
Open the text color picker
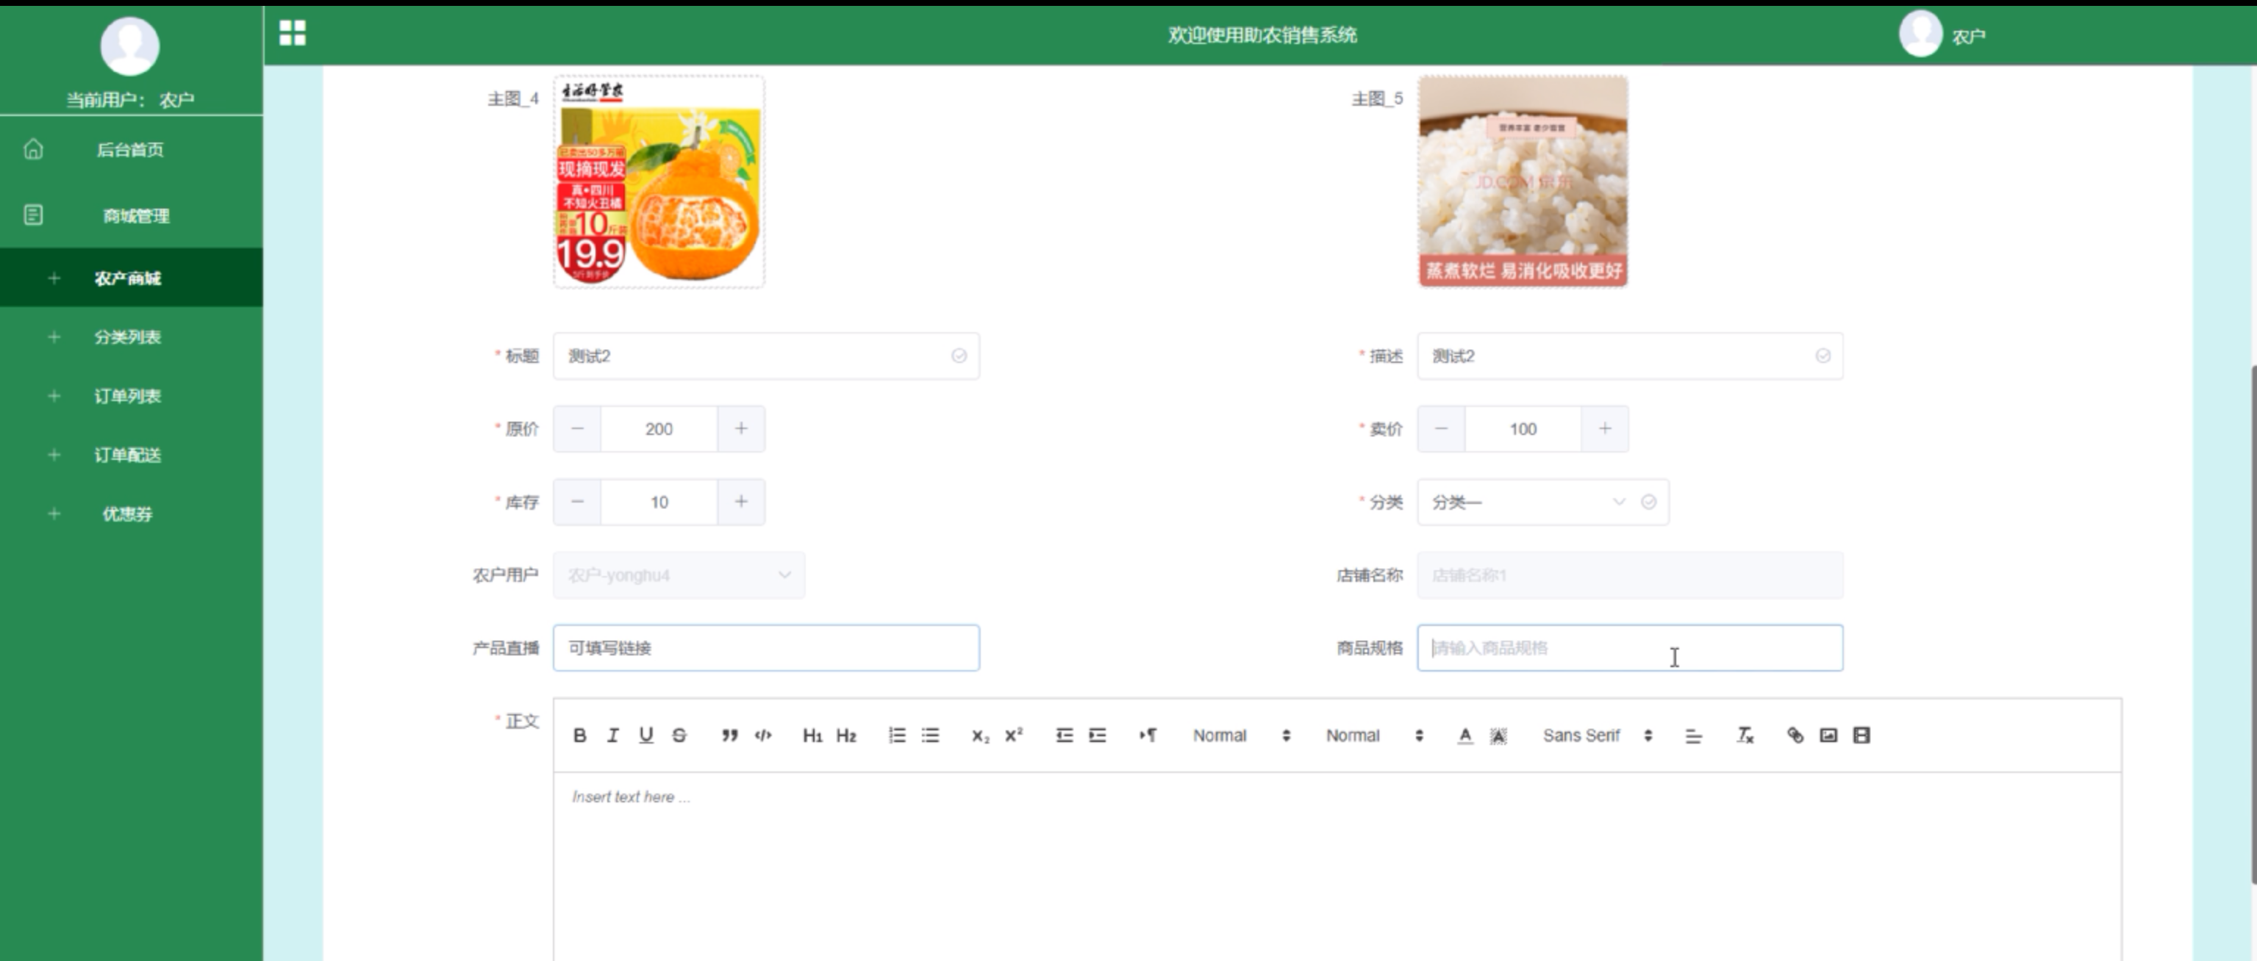click(x=1465, y=735)
